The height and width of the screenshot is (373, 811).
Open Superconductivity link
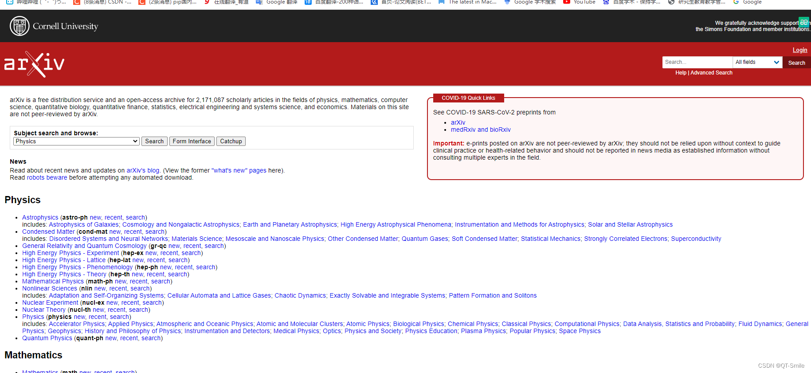(696, 239)
